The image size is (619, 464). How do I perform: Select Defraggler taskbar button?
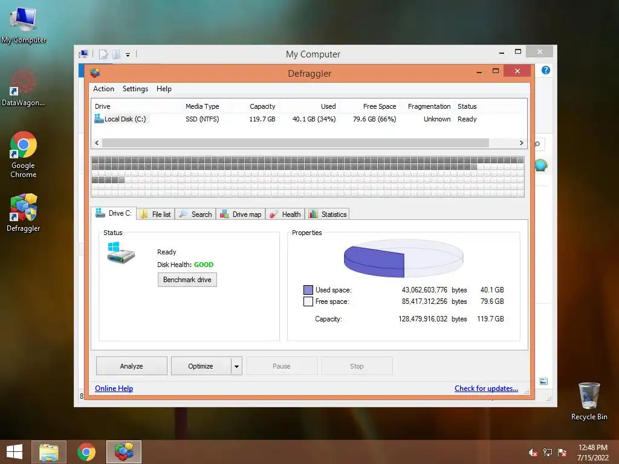click(x=124, y=452)
